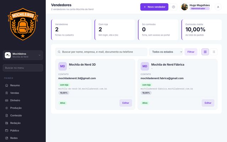This screenshot has height=142, width=227.
Task: Click mochiladenerd-fabrica.mochiladenerd.com.br site address
Action: tap(167, 89)
